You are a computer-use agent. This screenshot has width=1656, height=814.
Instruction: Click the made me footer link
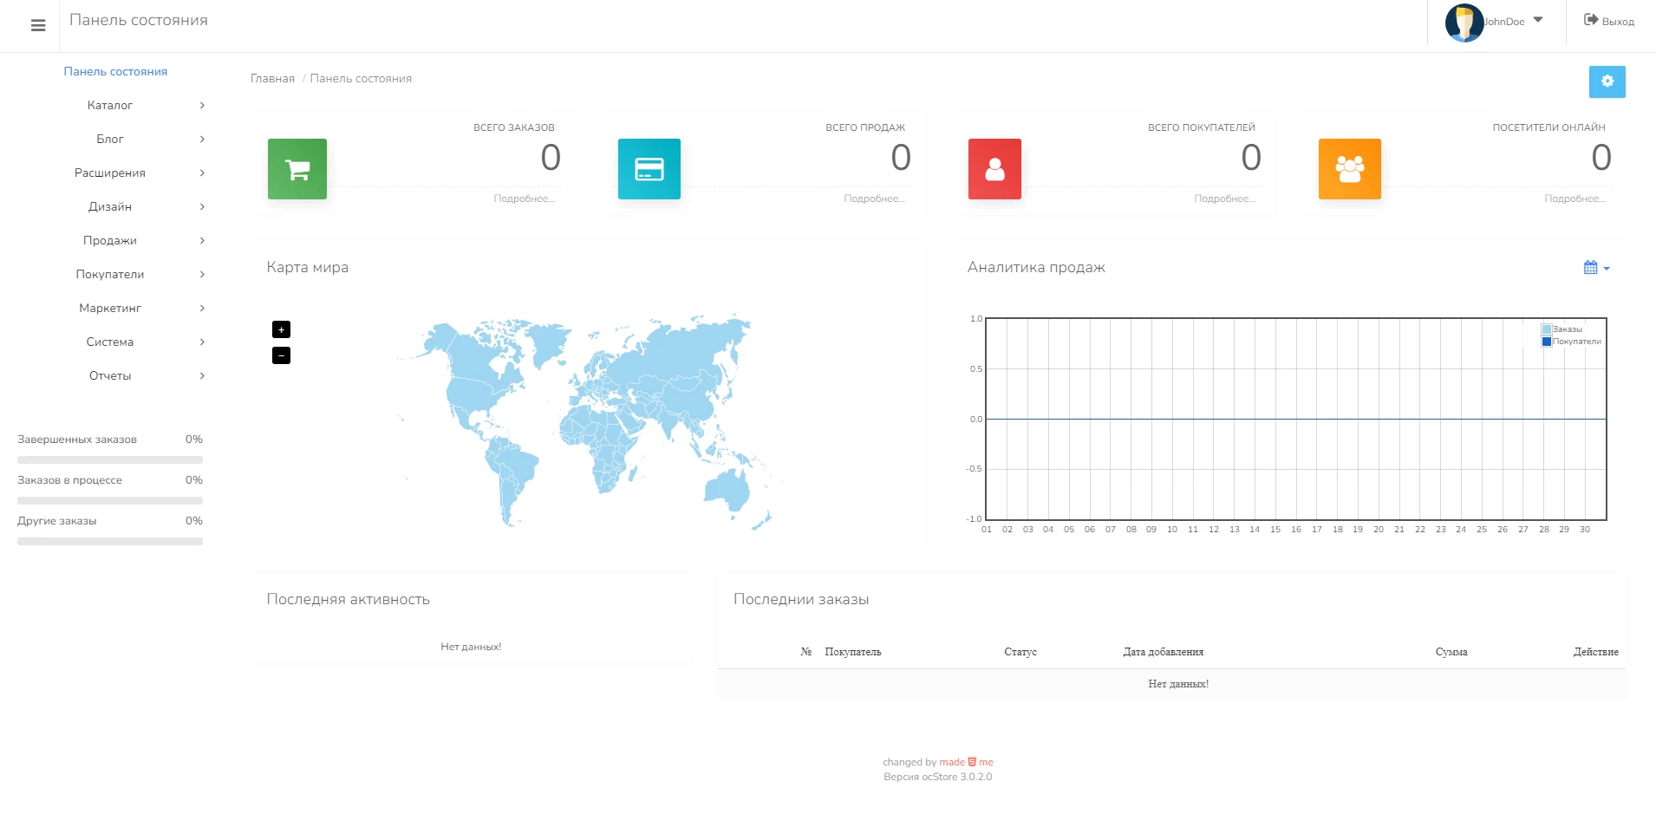966,762
